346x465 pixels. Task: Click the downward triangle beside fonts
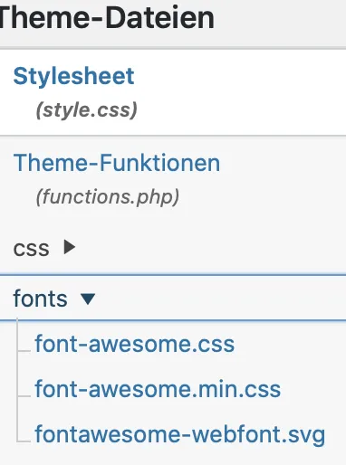(x=88, y=299)
